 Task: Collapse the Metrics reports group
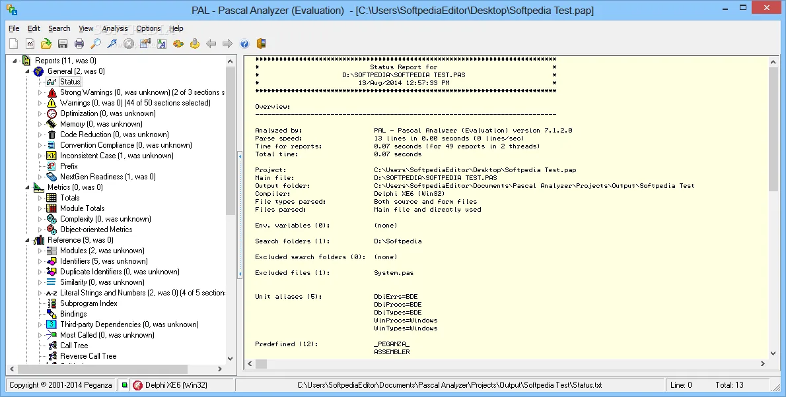click(27, 187)
